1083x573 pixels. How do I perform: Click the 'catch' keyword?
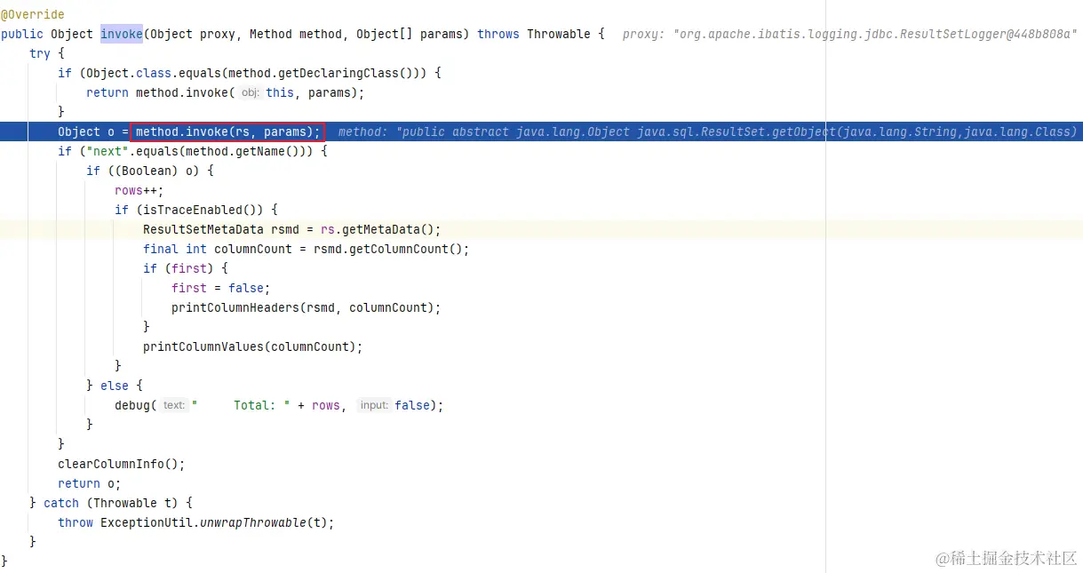[x=61, y=503]
